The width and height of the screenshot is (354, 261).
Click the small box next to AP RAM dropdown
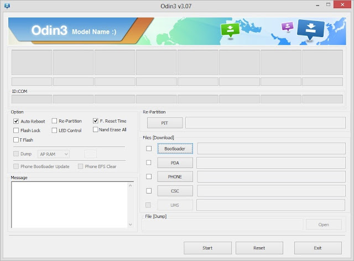[x=91, y=154]
